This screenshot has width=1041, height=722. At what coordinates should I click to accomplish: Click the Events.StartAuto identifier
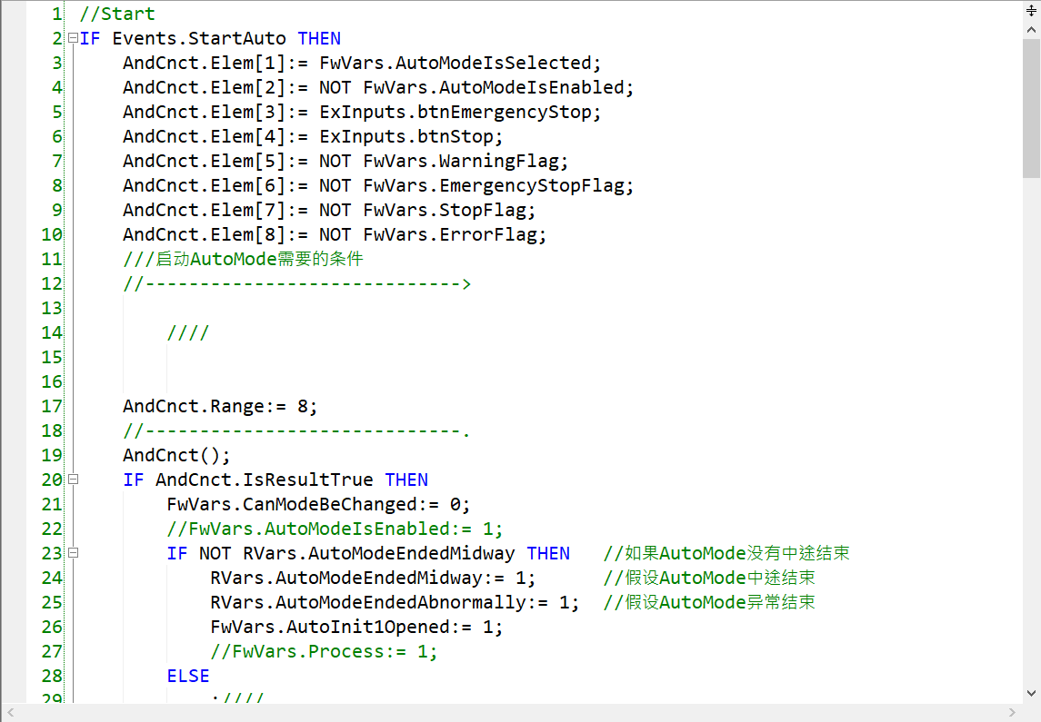[199, 39]
